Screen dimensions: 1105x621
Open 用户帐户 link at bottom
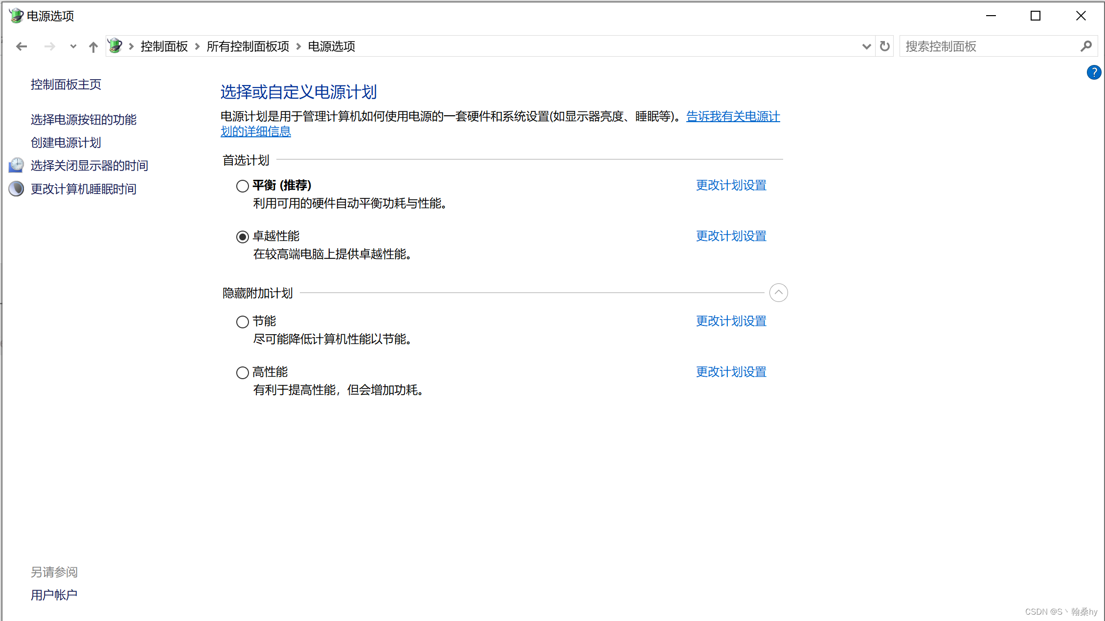(x=54, y=595)
